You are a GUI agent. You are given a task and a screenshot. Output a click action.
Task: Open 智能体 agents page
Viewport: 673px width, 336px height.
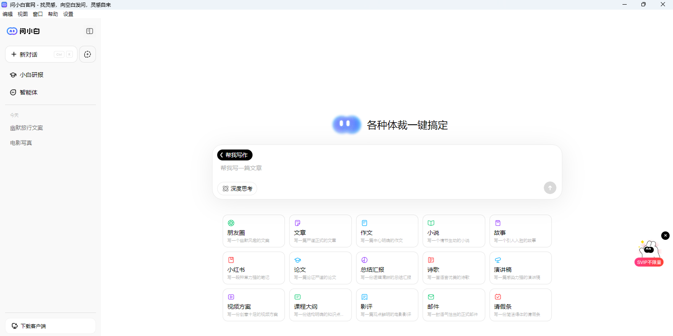tap(29, 92)
